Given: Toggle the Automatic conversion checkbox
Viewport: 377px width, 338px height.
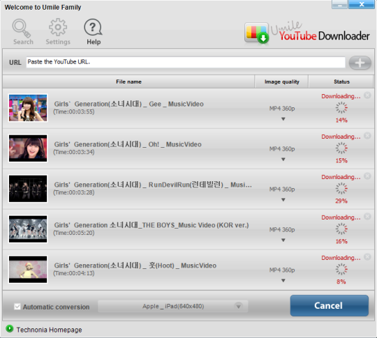Looking at the screenshot, I should pos(17,307).
